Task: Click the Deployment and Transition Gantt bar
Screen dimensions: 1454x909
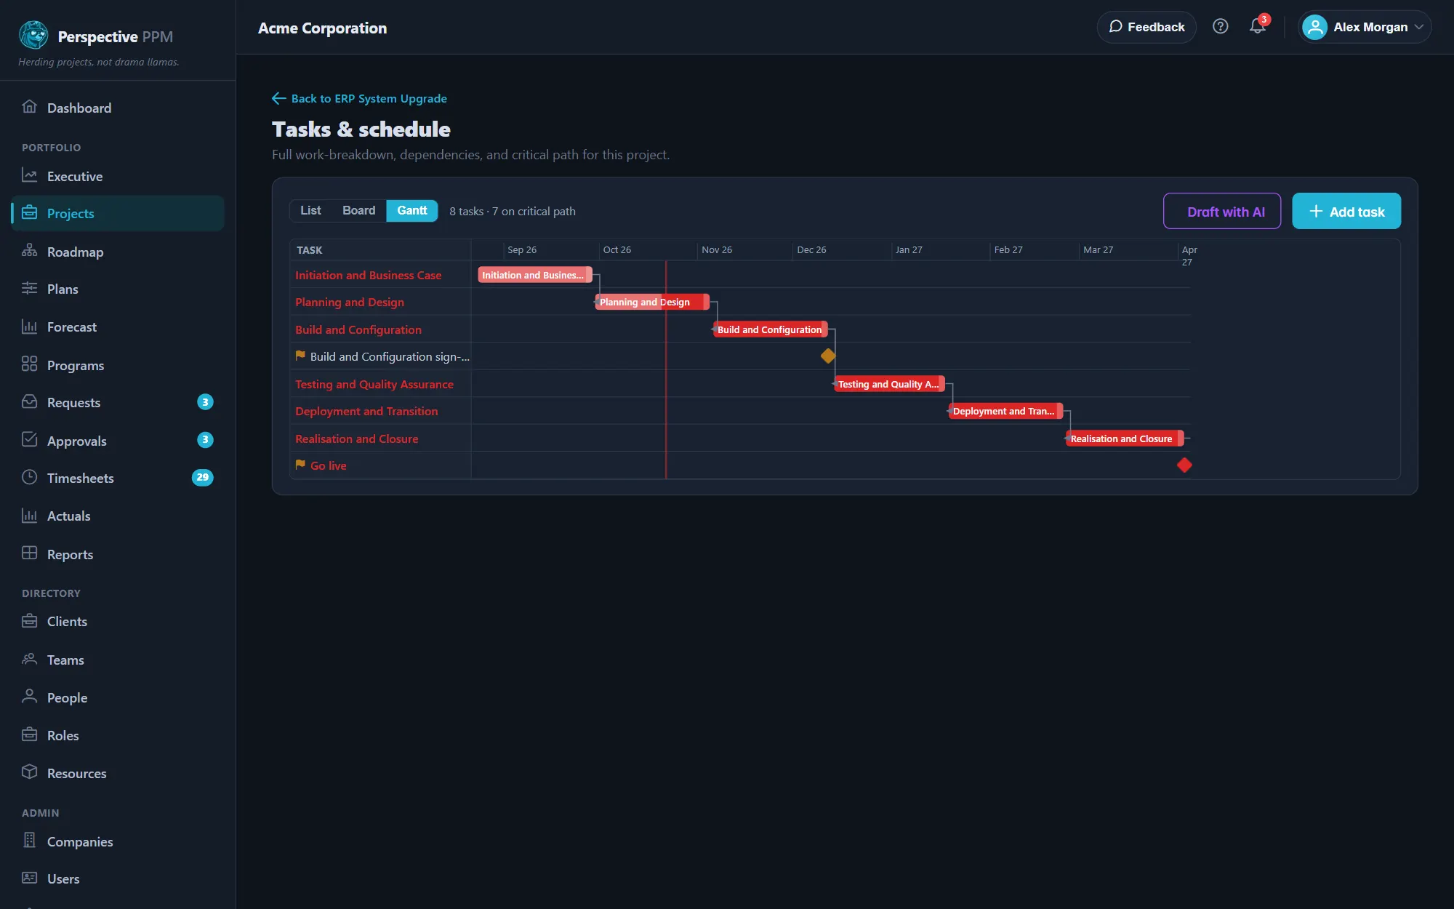Action: pyautogui.click(x=1006, y=411)
